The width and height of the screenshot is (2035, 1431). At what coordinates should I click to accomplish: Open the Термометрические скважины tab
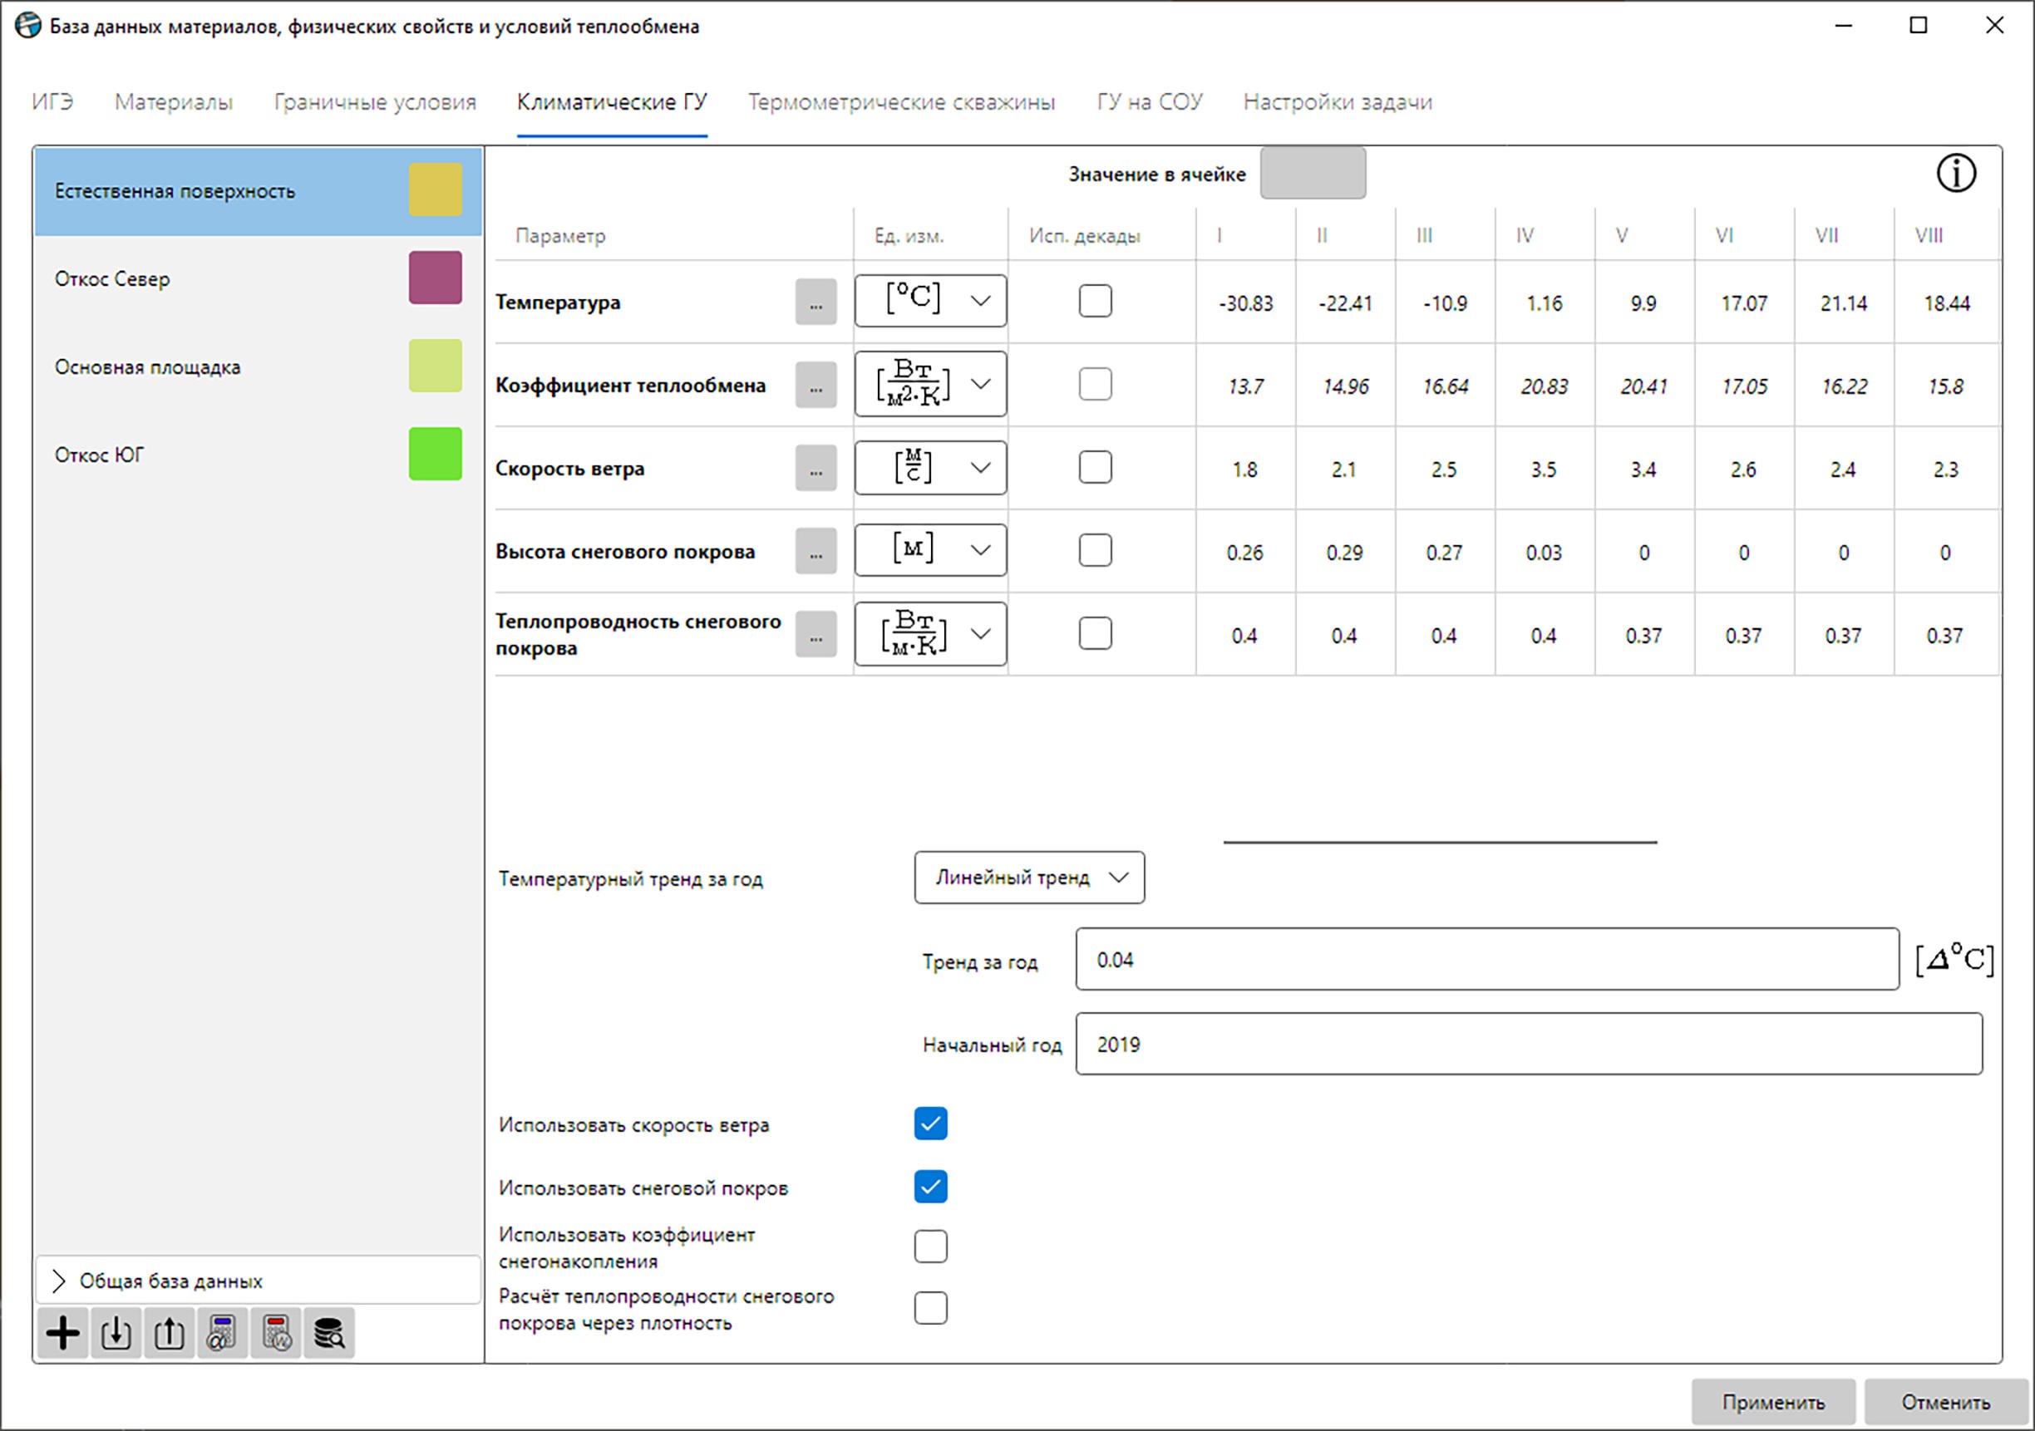tap(901, 103)
